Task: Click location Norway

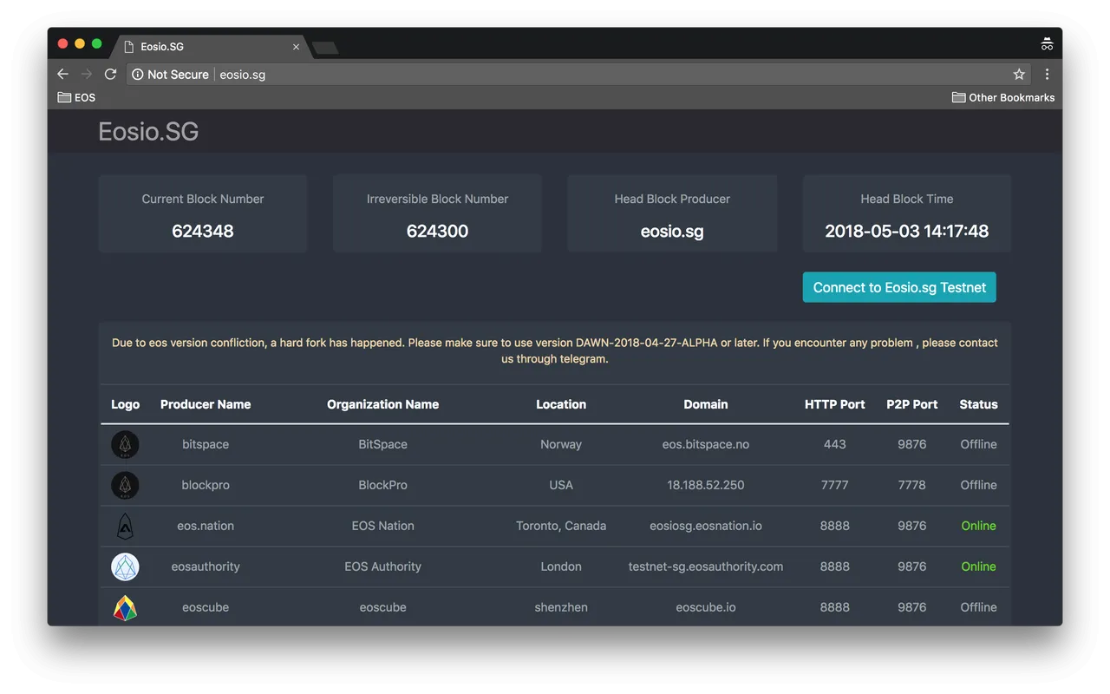Action: [561, 444]
